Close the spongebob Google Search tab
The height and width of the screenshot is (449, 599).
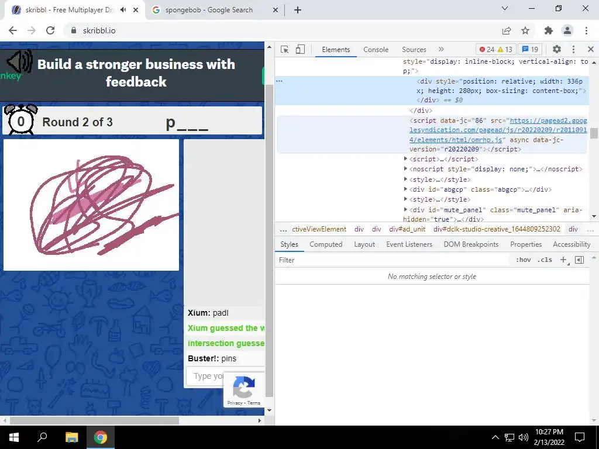coord(276,10)
